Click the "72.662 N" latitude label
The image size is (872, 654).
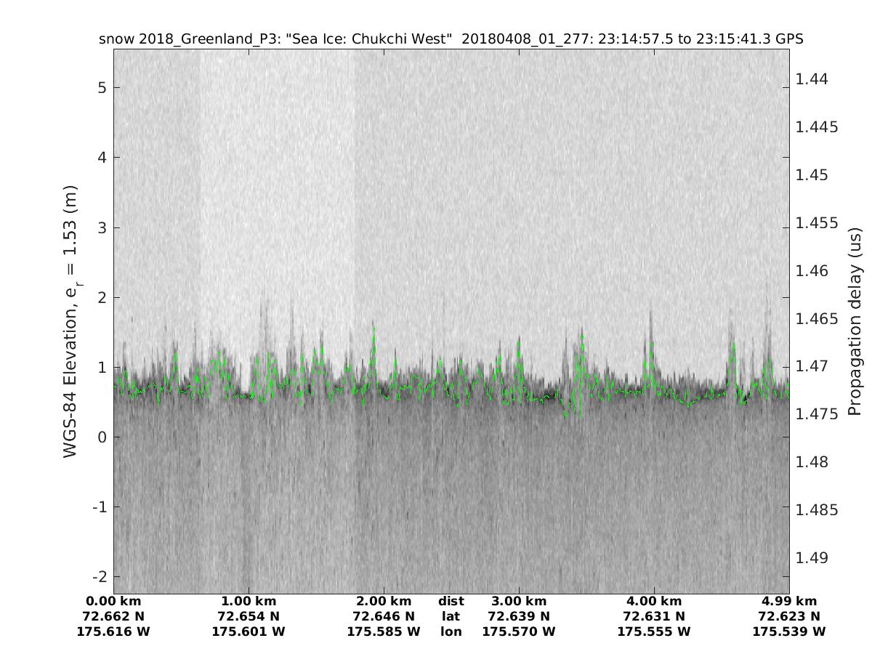pos(113,616)
